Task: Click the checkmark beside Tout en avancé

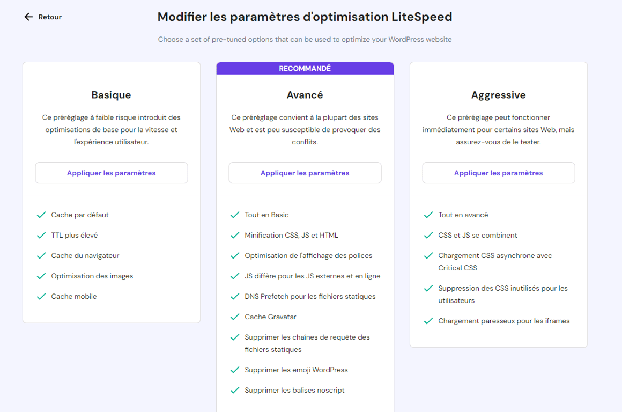Action: click(428, 215)
